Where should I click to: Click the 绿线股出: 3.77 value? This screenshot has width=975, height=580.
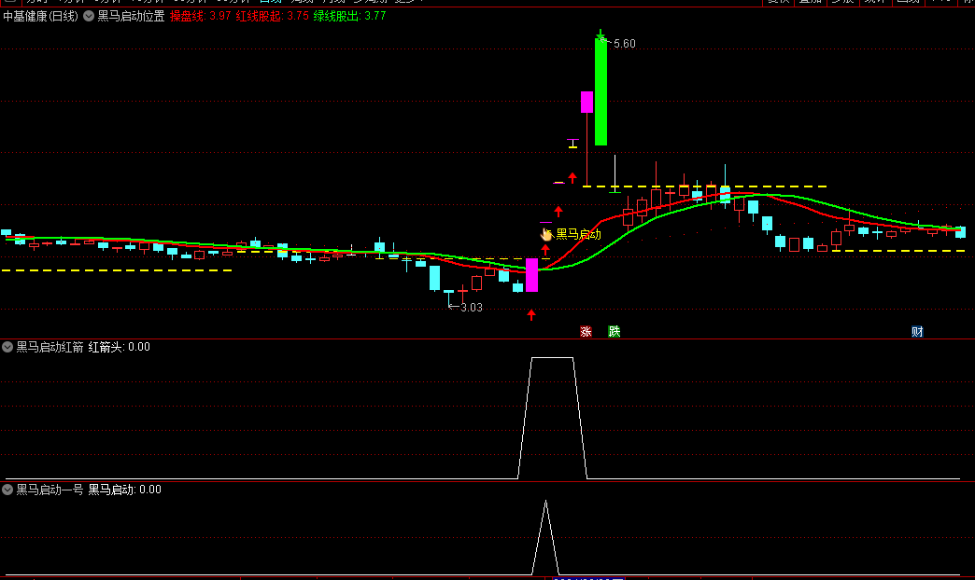(349, 16)
